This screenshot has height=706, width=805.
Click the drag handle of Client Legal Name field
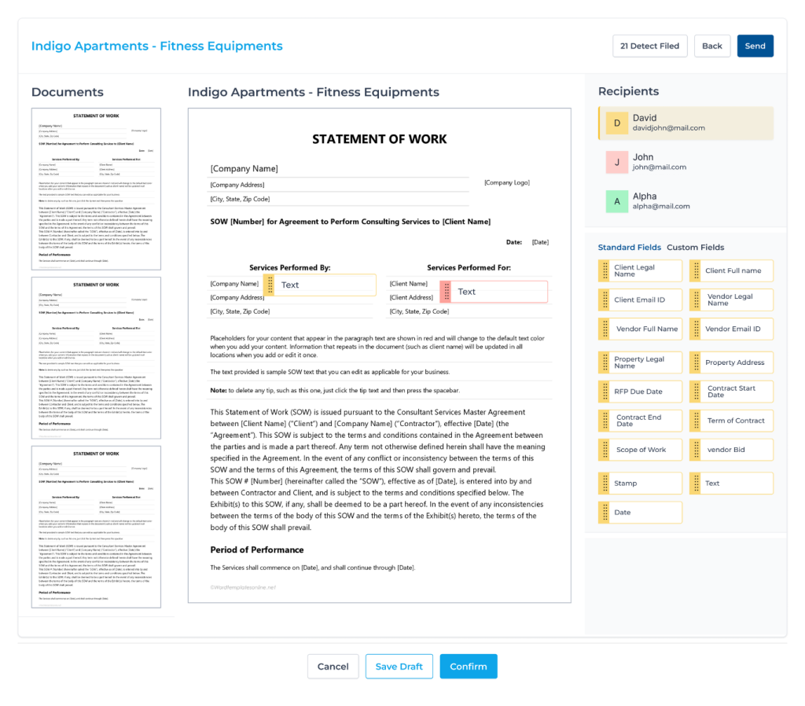tap(605, 270)
